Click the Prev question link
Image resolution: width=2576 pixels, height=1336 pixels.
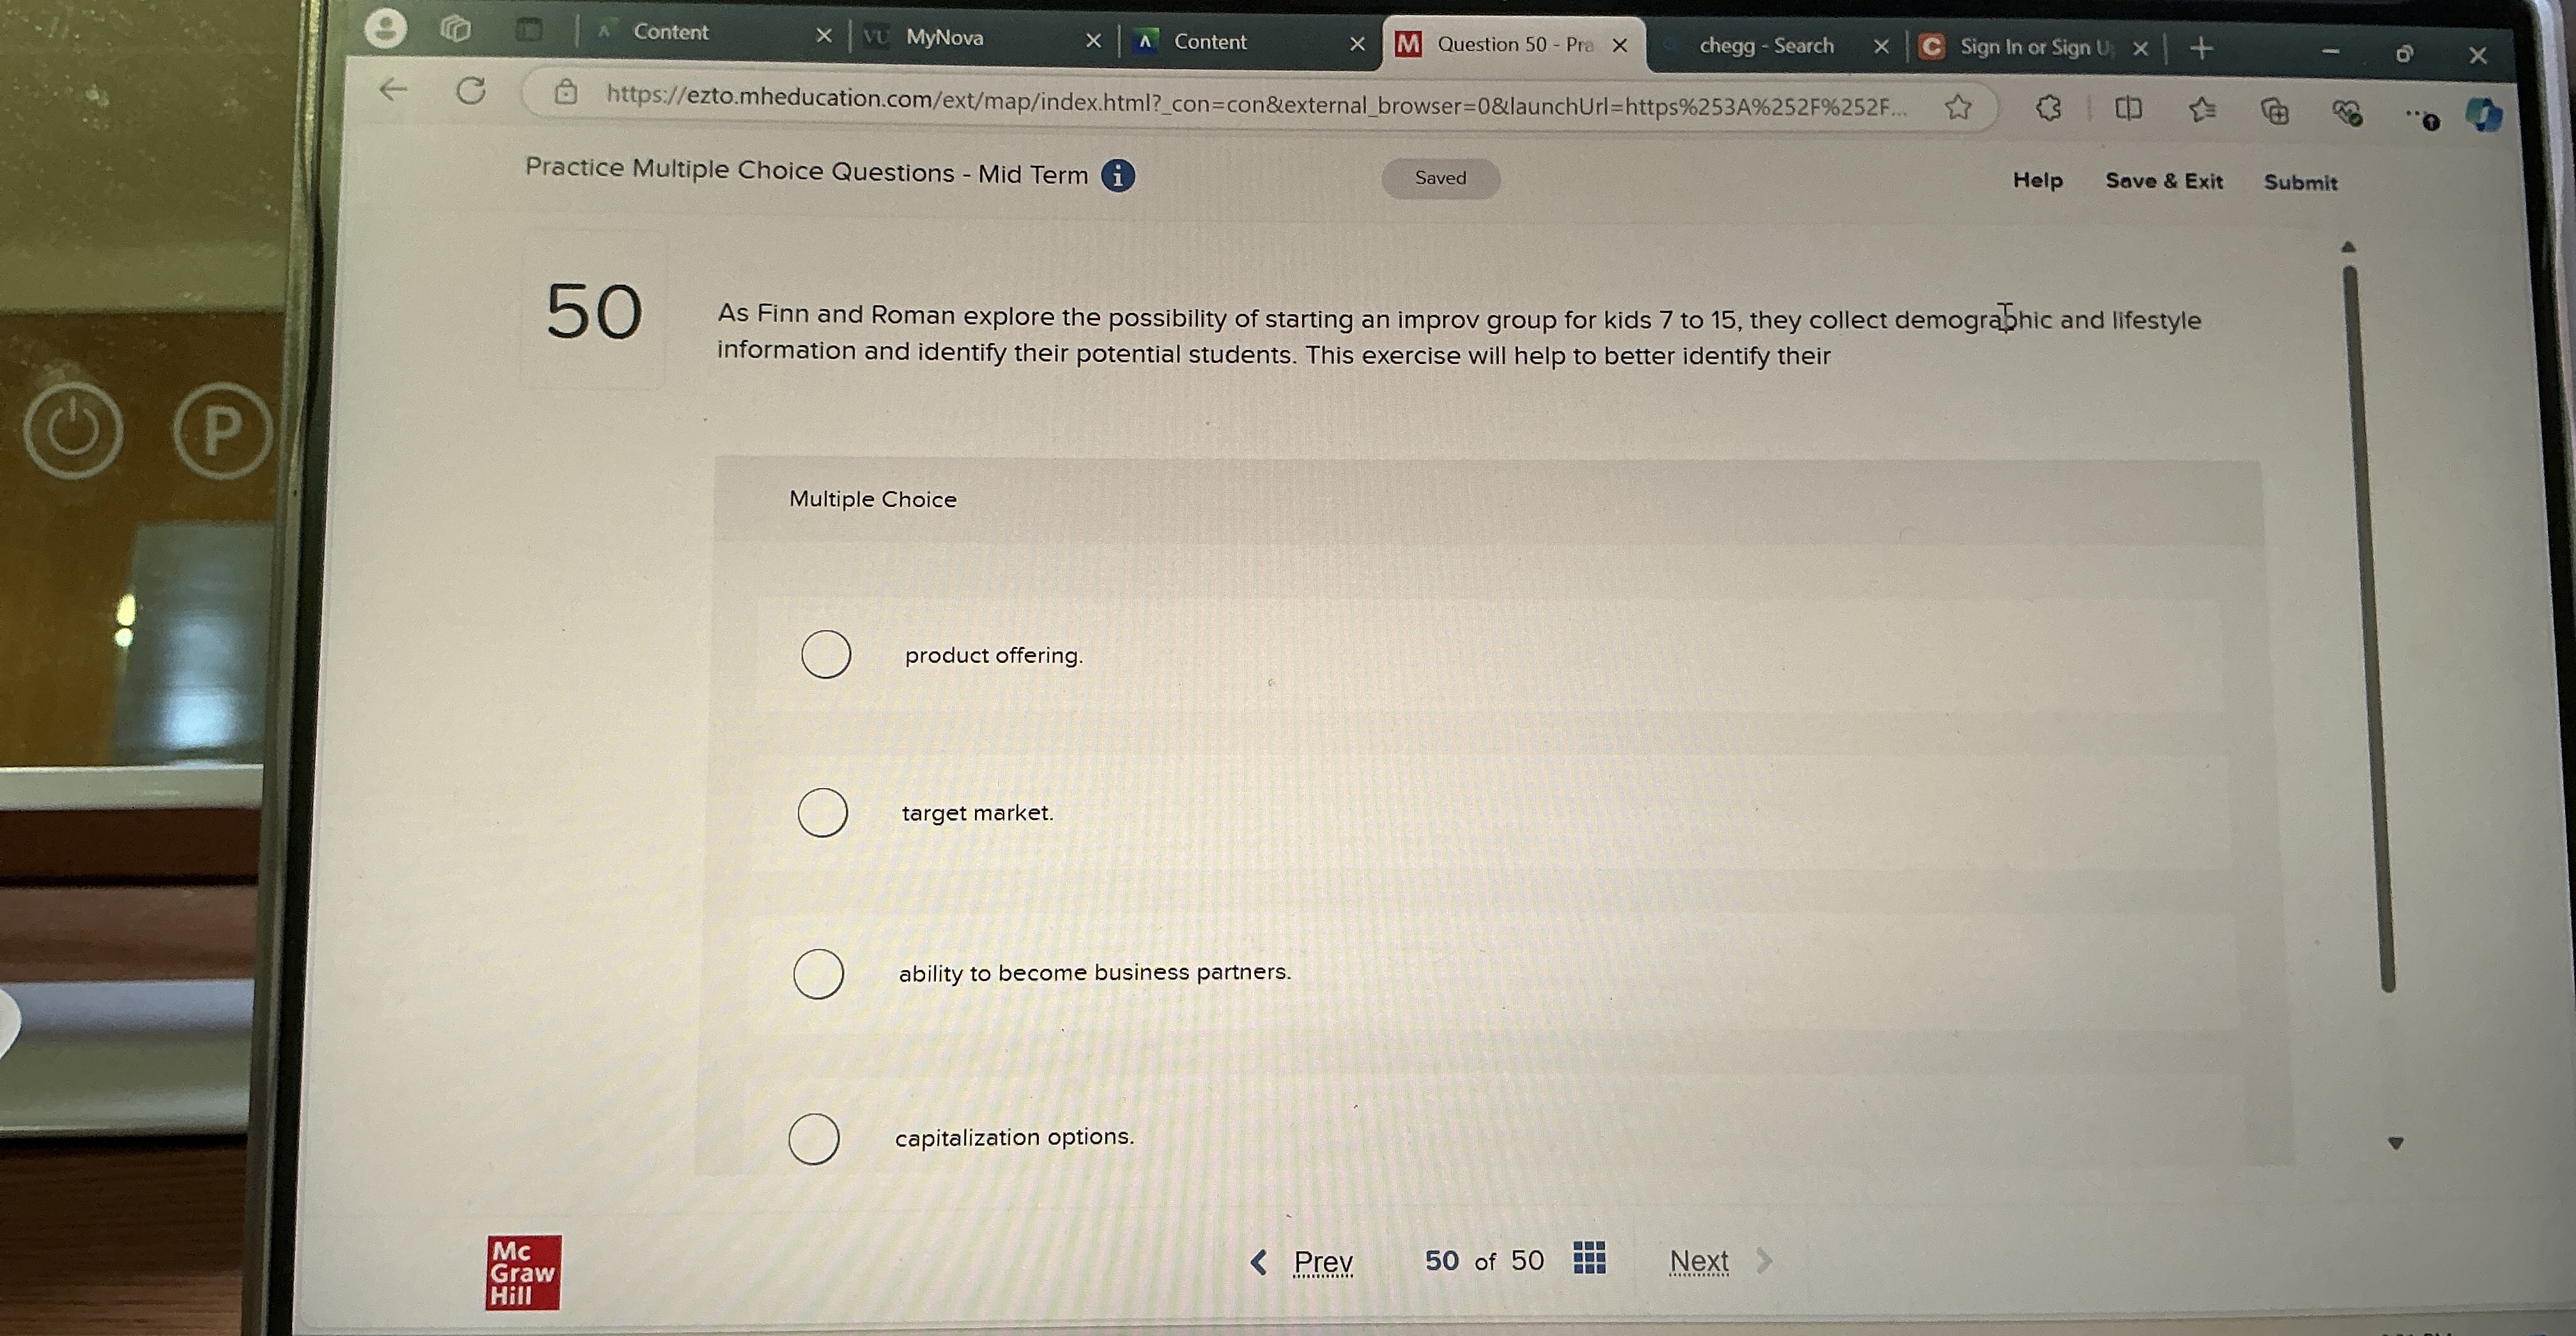pos(1322,1262)
